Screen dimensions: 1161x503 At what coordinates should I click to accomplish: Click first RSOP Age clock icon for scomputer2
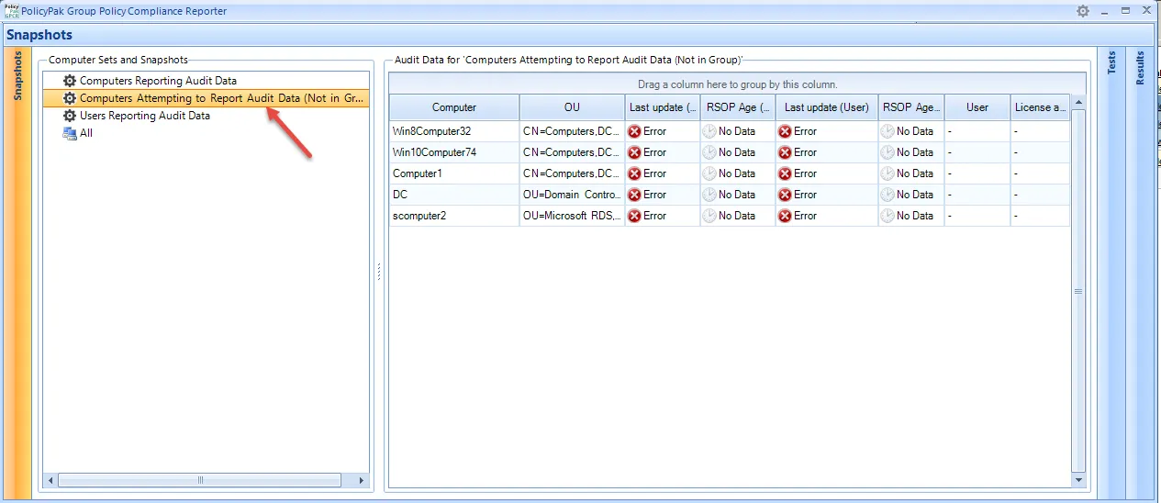pyautogui.click(x=709, y=216)
